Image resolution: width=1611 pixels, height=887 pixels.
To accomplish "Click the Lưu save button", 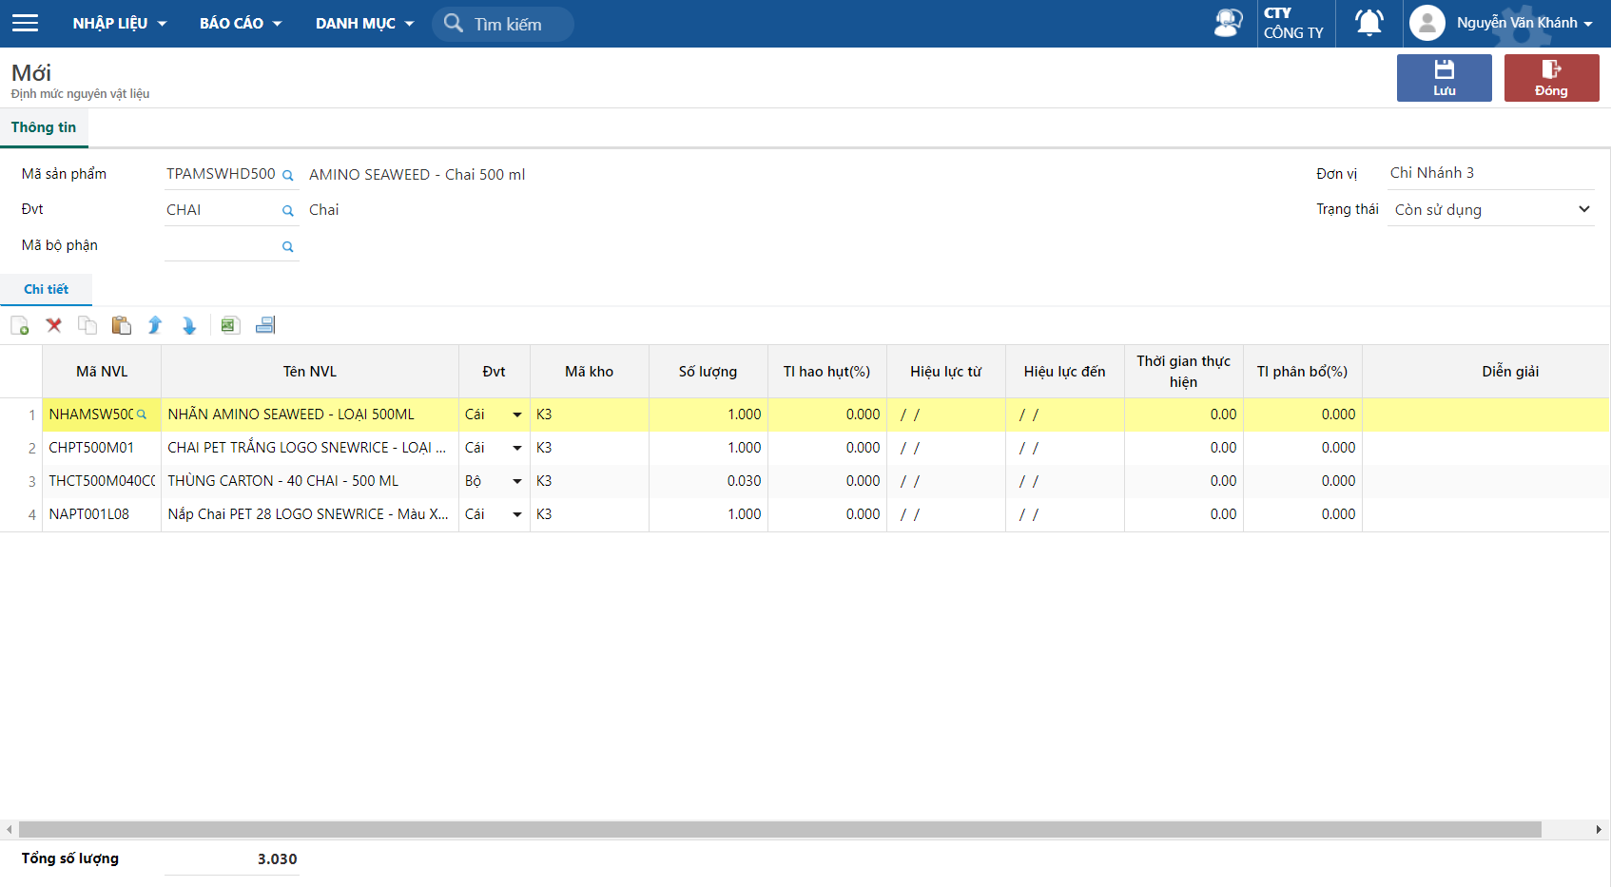I will coord(1444,78).
